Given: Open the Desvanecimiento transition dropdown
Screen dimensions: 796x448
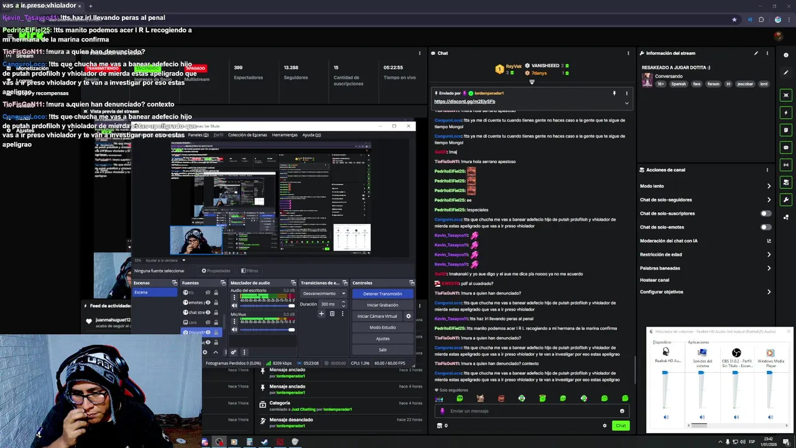Looking at the screenshot, I should click(x=323, y=294).
